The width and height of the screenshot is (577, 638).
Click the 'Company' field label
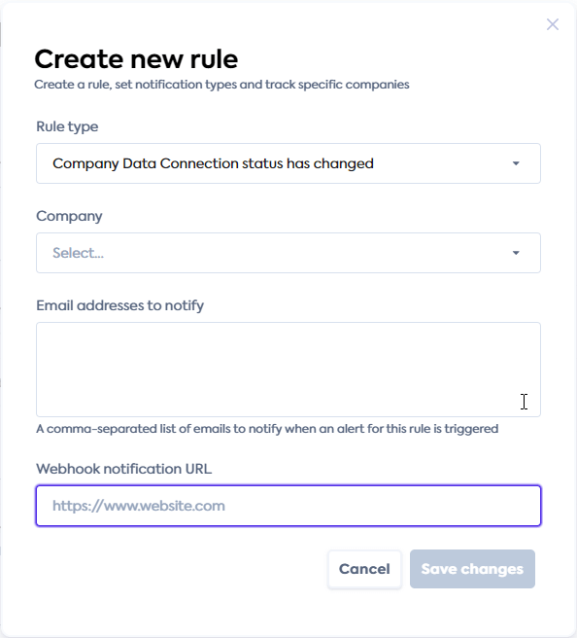coord(69,216)
